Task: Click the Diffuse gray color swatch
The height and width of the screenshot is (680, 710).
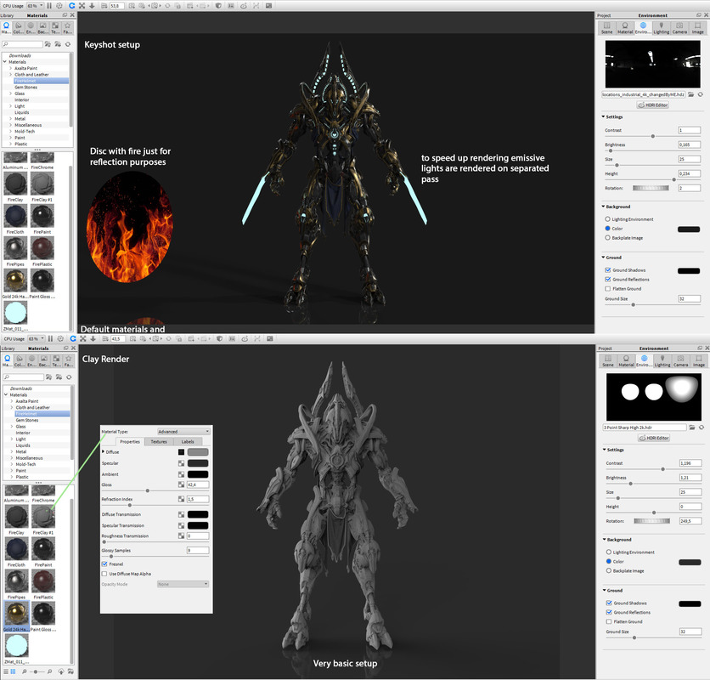Action: 198,452
